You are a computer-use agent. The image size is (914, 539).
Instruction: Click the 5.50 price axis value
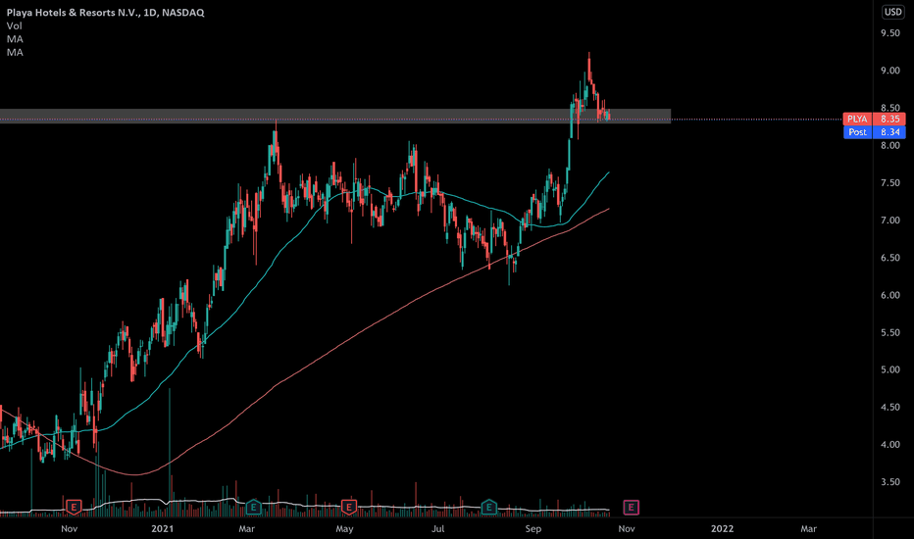(890, 333)
